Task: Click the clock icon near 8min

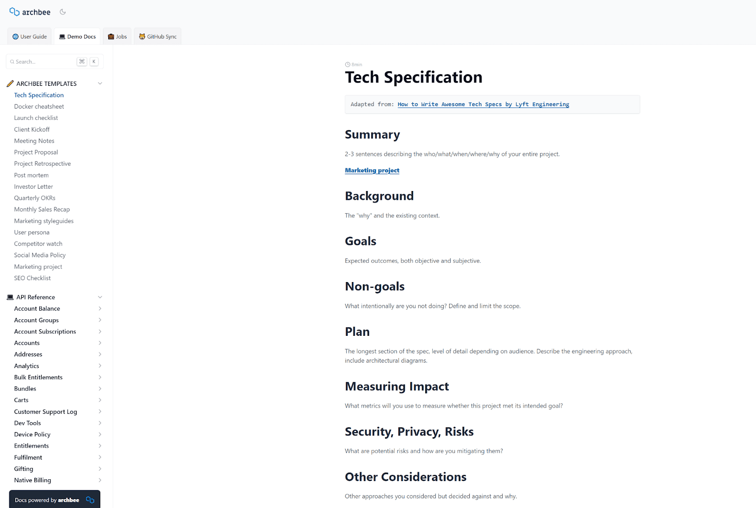Action: point(348,65)
